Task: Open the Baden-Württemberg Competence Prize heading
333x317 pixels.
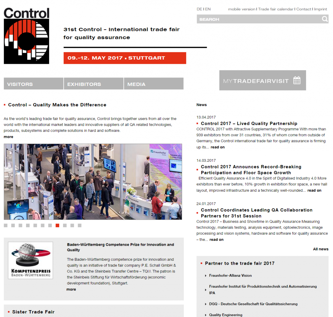Action: [120, 247]
